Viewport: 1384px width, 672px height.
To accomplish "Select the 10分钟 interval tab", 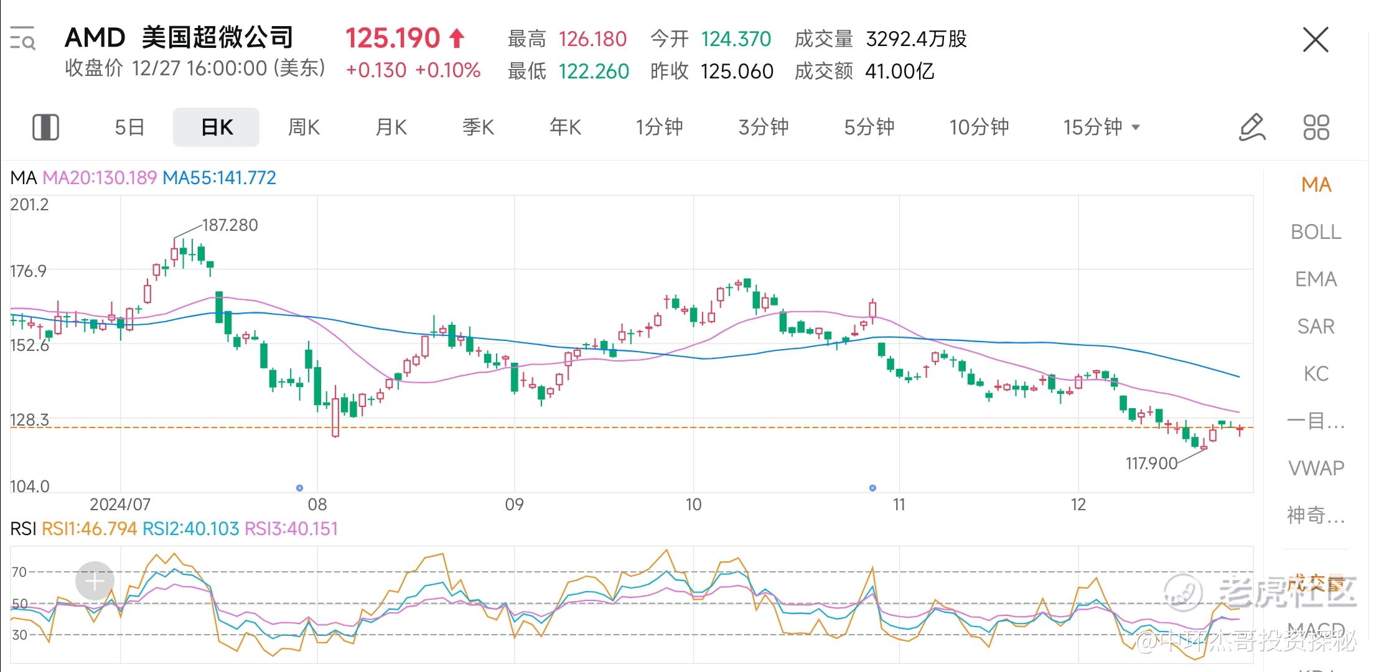I will point(979,128).
